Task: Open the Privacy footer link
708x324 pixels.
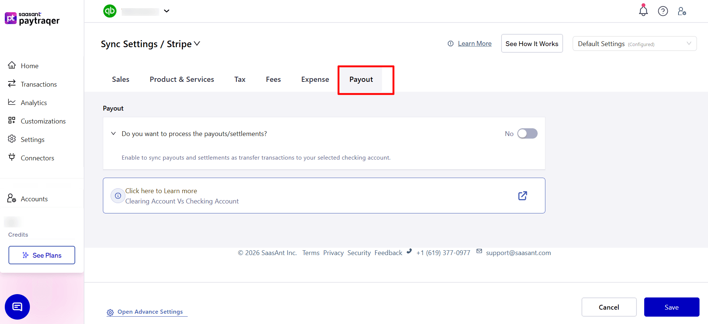Action: [x=333, y=253]
